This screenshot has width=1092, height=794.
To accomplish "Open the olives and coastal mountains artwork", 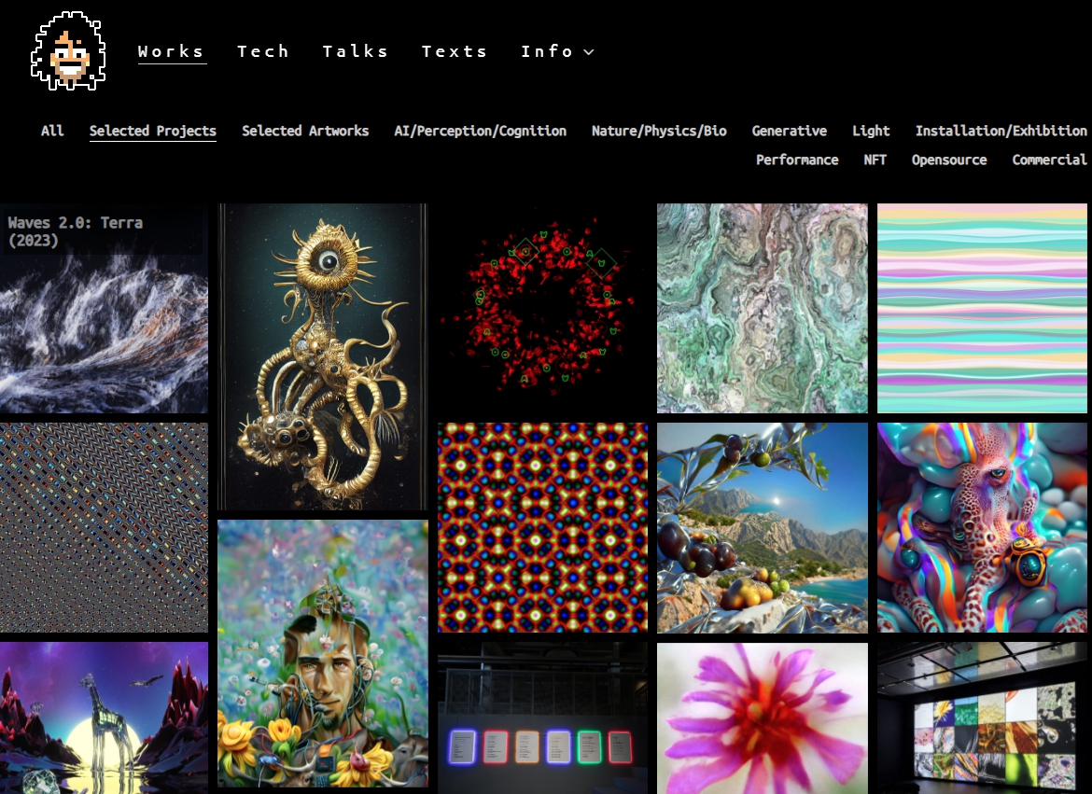I will coord(763,527).
